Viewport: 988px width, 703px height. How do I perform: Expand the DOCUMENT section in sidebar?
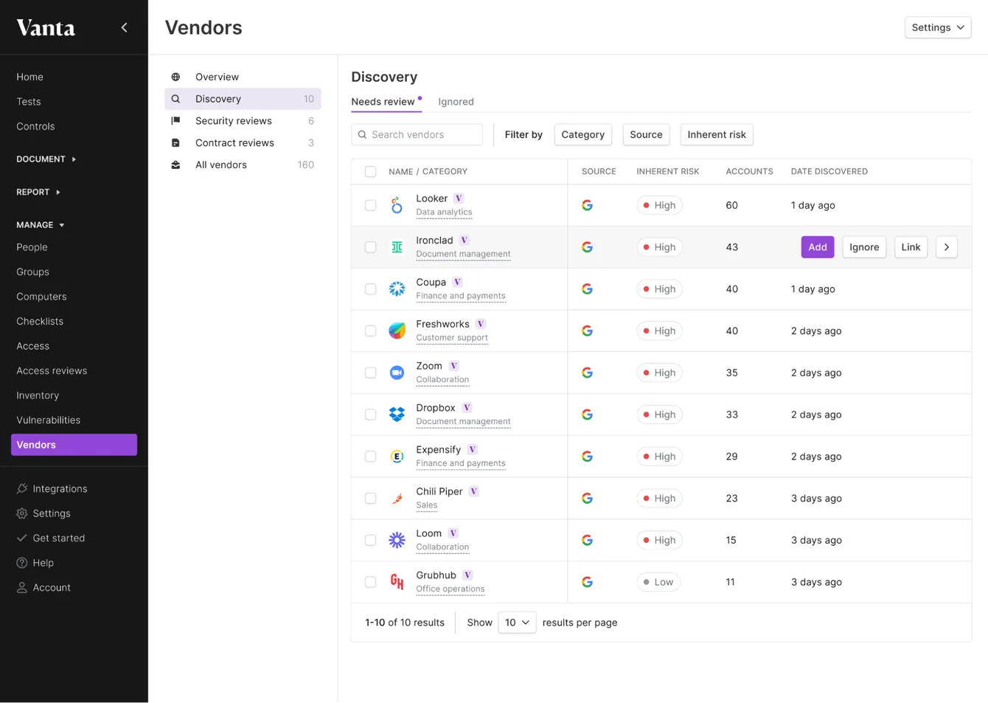[46, 159]
